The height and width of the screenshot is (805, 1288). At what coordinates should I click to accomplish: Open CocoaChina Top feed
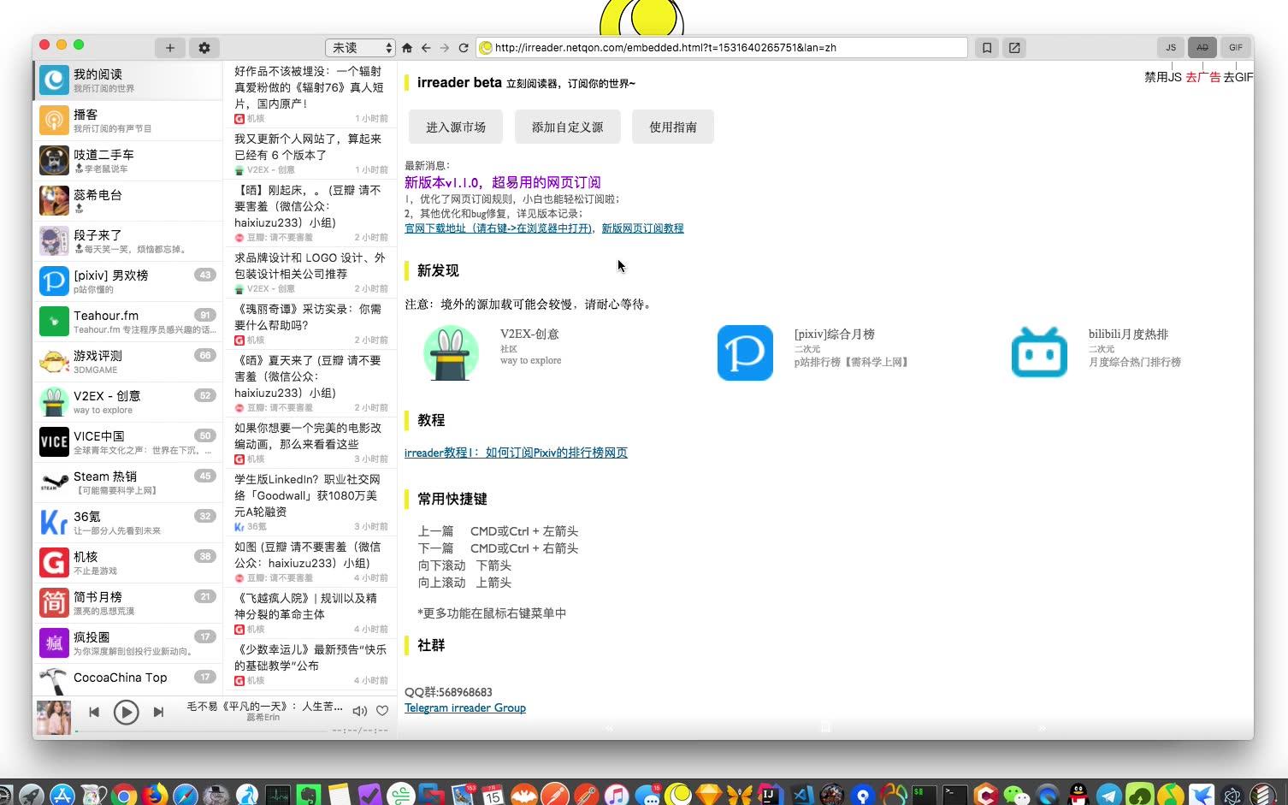(x=127, y=680)
